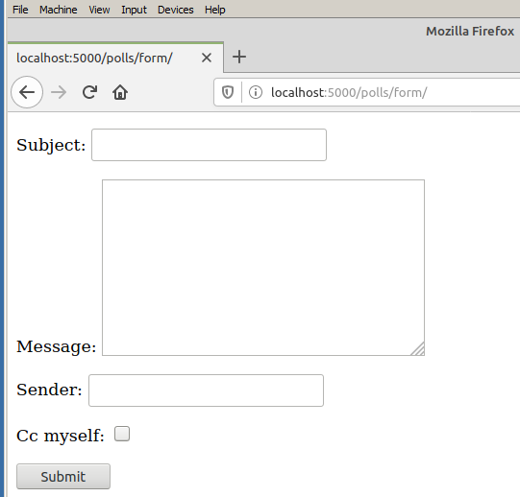Click the Submit button
520x497 pixels.
[x=63, y=476]
